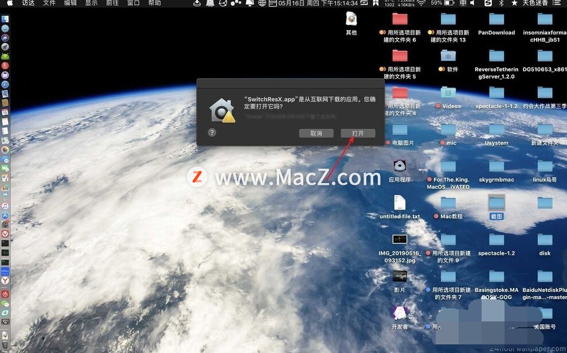Select the 用所选项目新建的文件夹 6 folder
Viewport: 567px width, 353px height.
point(400,28)
